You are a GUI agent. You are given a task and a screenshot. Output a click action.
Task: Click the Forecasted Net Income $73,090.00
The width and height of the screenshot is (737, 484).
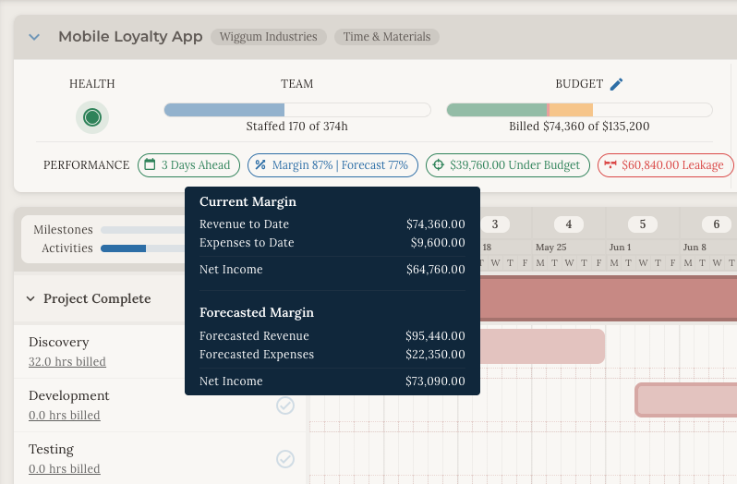tap(435, 381)
